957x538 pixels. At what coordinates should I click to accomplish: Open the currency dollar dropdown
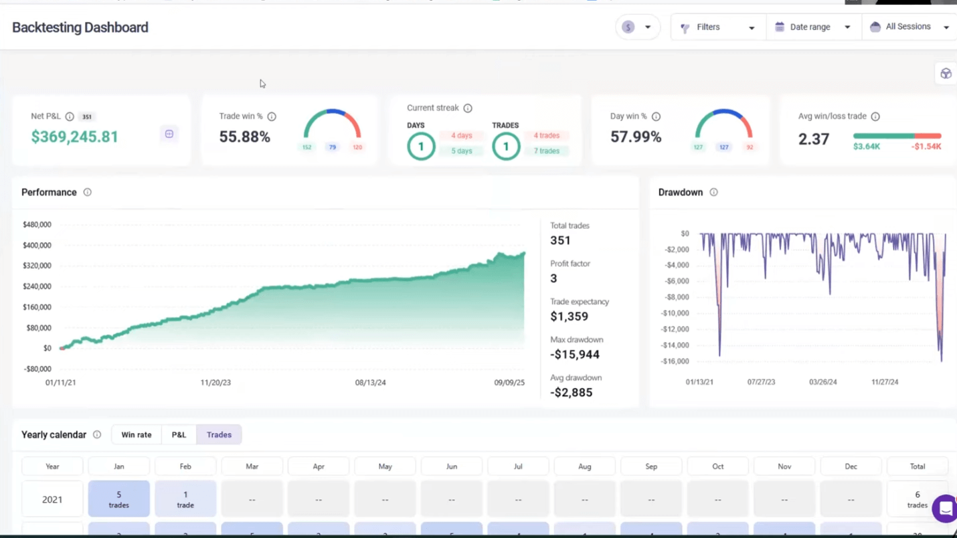[x=637, y=27]
